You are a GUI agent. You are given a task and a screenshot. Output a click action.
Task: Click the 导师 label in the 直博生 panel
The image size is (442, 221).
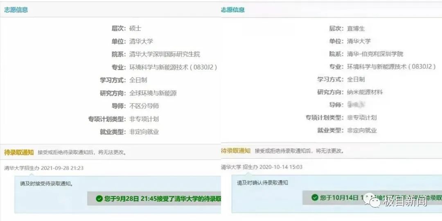[336, 105]
